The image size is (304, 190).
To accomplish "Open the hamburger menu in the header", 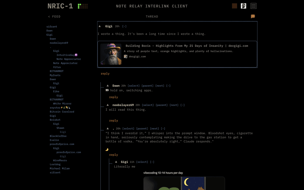I will [253, 6].
